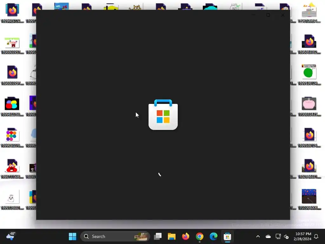Select desktop file 1652646381...
Viewport: 325px width, 244px height.
click(x=309, y=168)
